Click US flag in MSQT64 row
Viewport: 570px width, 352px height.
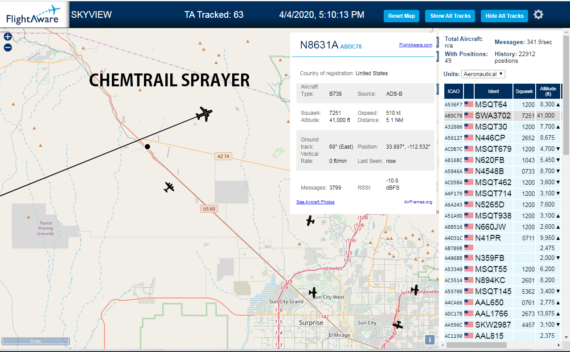coord(469,104)
